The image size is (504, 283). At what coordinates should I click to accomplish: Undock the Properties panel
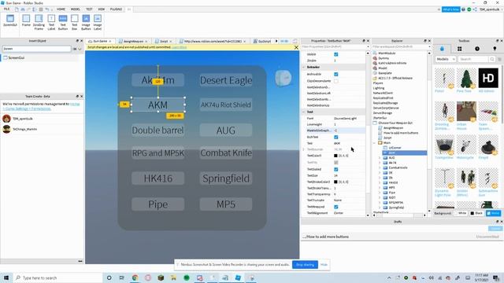[x=364, y=41]
